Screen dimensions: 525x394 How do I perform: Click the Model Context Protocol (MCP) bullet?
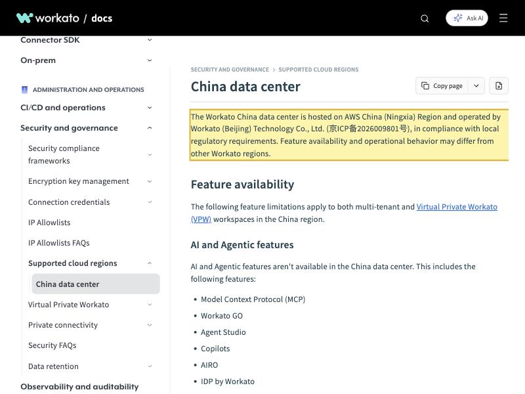point(253,299)
